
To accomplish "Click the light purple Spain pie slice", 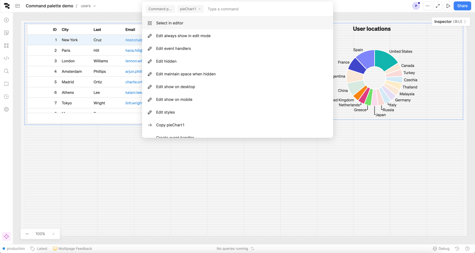I will click(366, 59).
